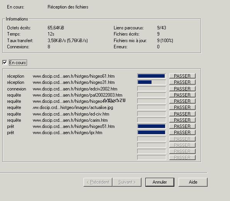Click the links scanned value 9/43
Screen dimensions: 230x201
(x=162, y=28)
